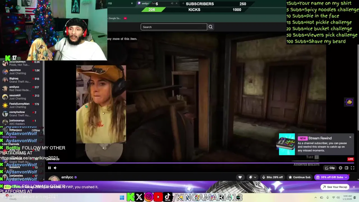Open the Windows Start button
The width and height of the screenshot is (359, 202).
click(122, 198)
